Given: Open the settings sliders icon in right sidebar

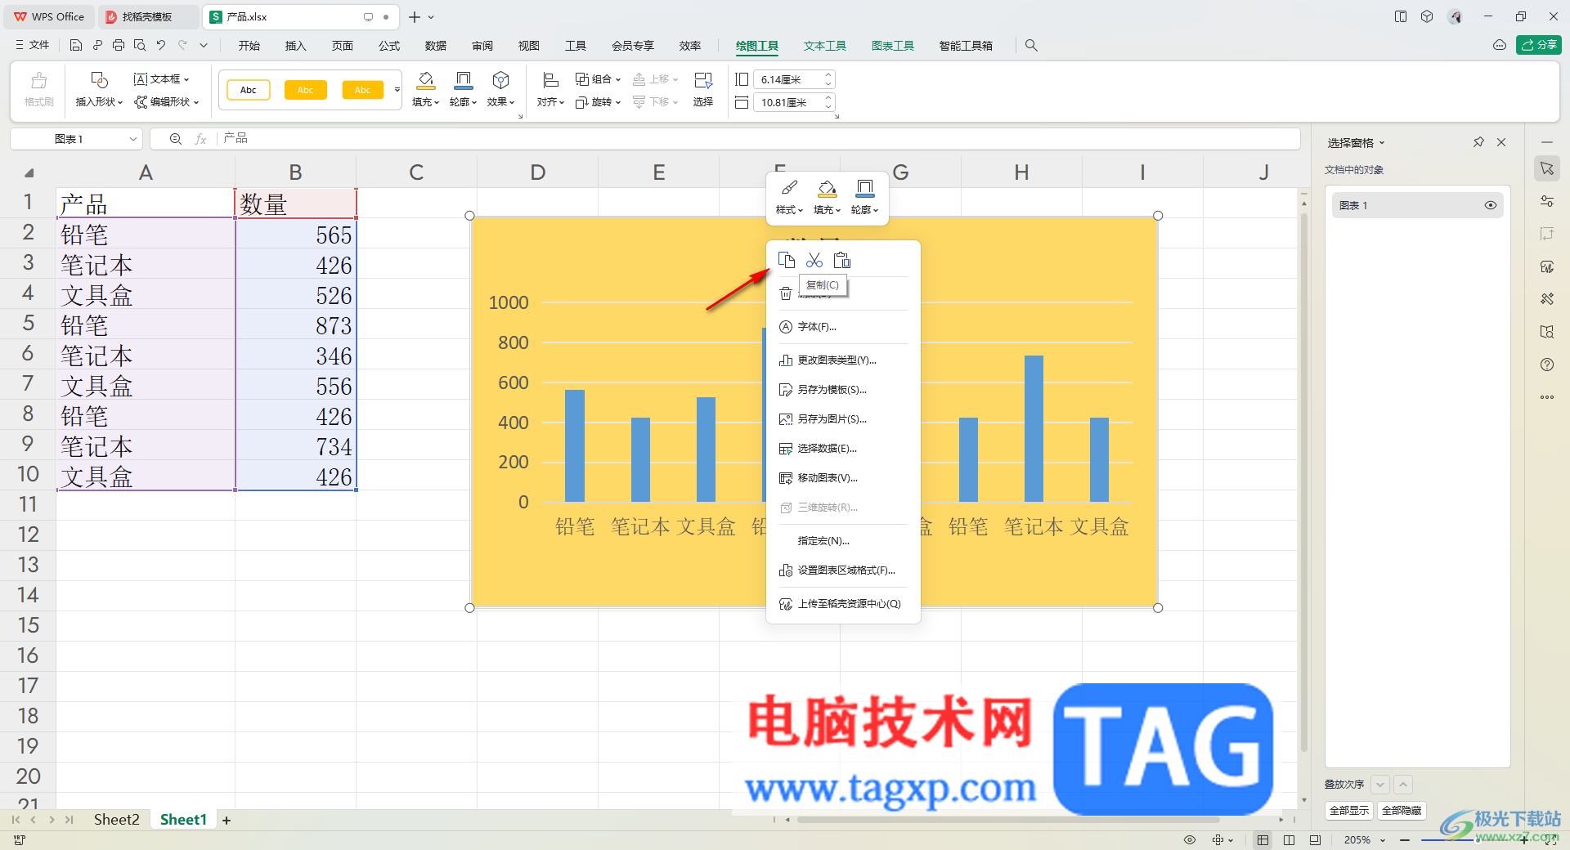Looking at the screenshot, I should click(1547, 201).
